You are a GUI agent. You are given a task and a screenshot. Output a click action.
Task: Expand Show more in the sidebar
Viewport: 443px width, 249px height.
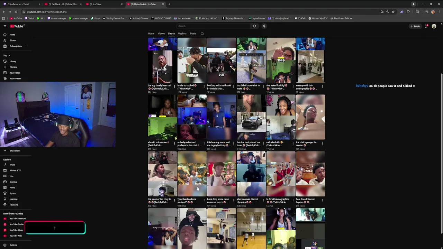(15, 151)
